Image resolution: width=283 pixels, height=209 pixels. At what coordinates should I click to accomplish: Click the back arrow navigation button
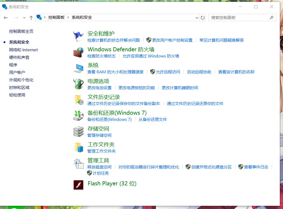(6, 18)
